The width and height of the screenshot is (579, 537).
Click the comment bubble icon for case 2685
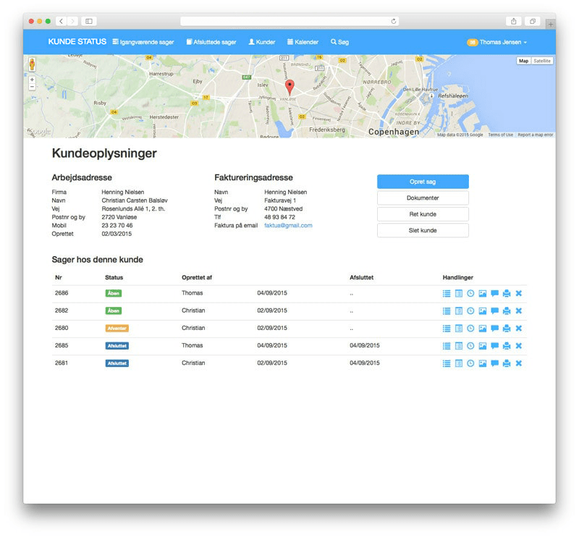pos(494,346)
